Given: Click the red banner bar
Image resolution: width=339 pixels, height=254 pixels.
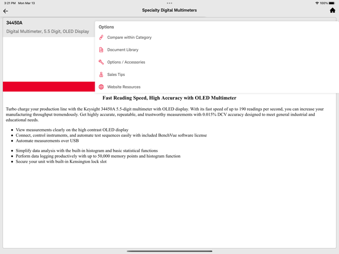Looking at the screenshot, I should point(49,87).
